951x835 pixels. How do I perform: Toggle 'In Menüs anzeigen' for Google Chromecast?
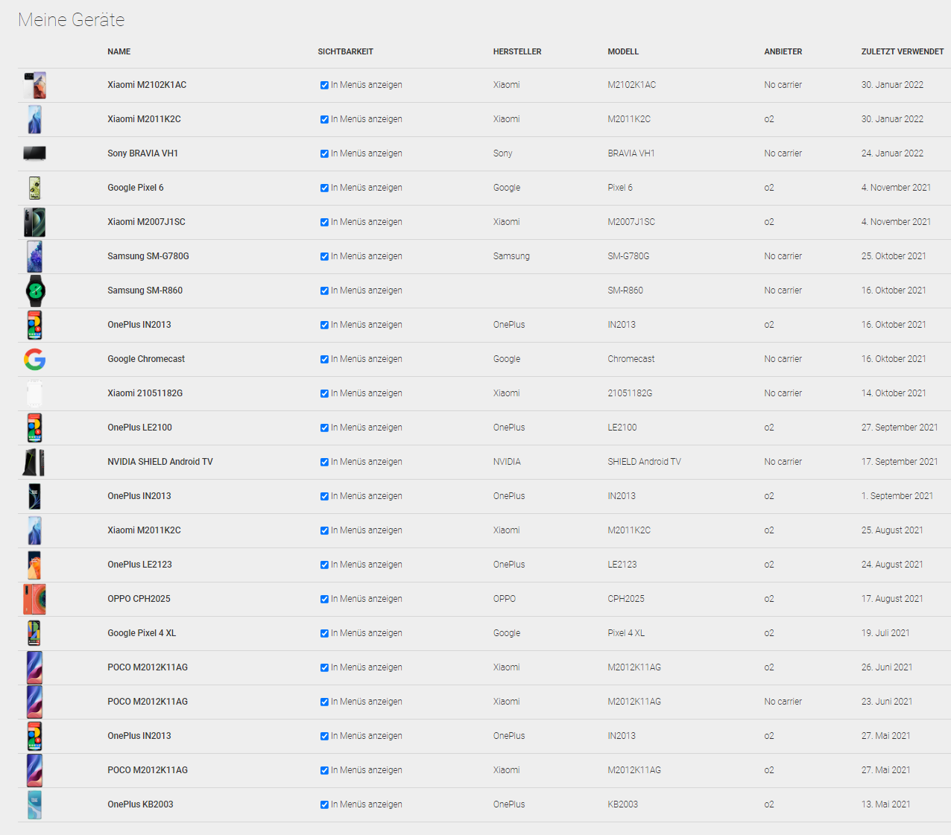click(x=324, y=359)
